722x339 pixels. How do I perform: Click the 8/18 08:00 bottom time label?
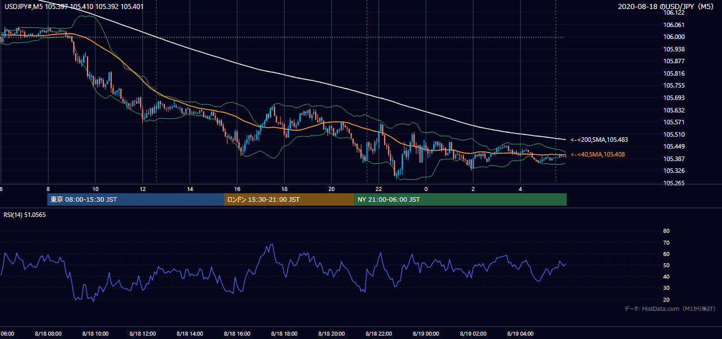click(48, 333)
